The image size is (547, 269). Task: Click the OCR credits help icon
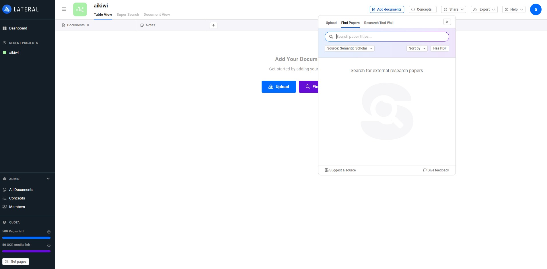coord(49,246)
